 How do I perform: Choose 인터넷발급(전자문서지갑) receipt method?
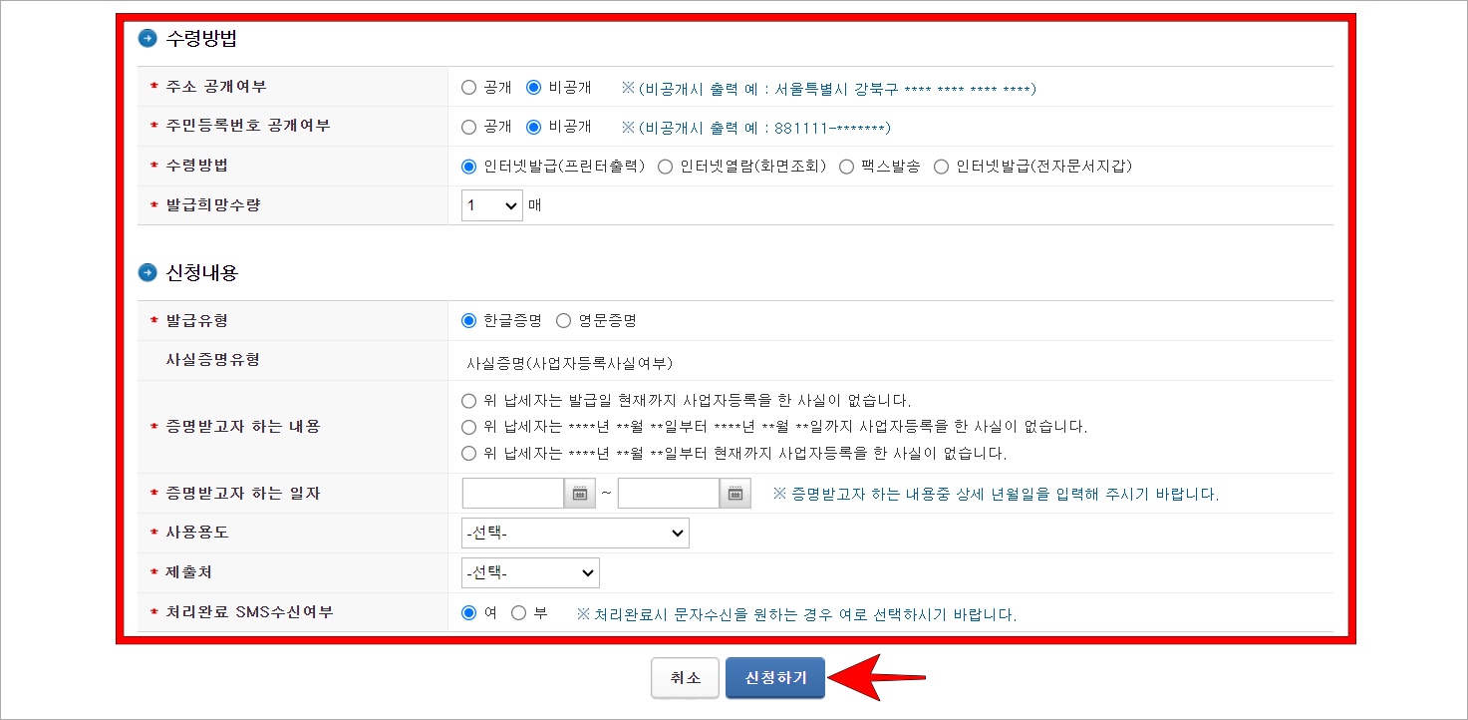point(941,167)
